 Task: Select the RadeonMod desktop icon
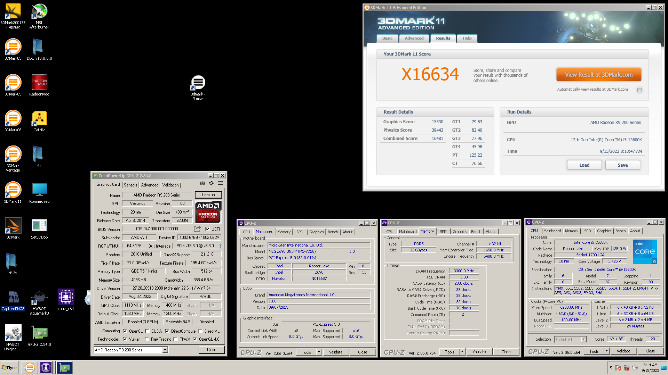tap(39, 85)
